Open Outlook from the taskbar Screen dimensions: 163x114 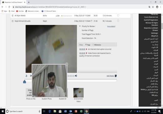tap(71, 111)
